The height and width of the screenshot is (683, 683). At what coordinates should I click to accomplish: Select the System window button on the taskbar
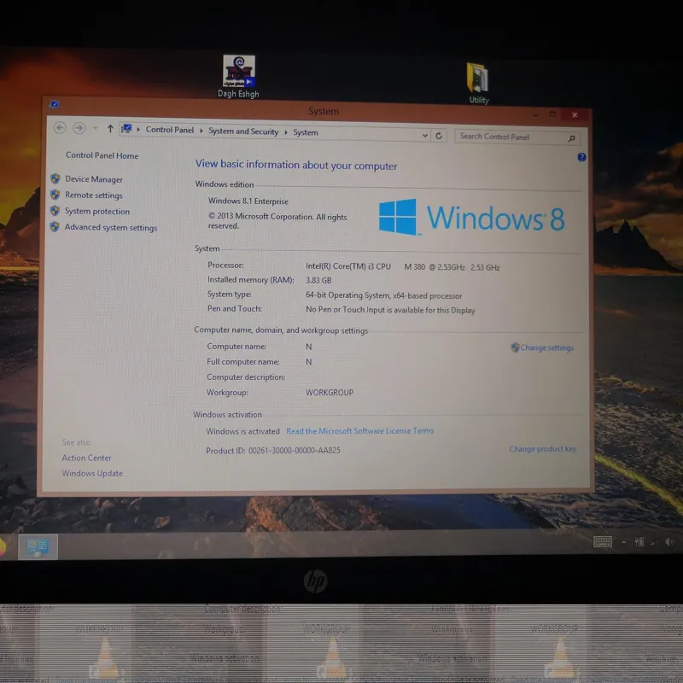38,546
